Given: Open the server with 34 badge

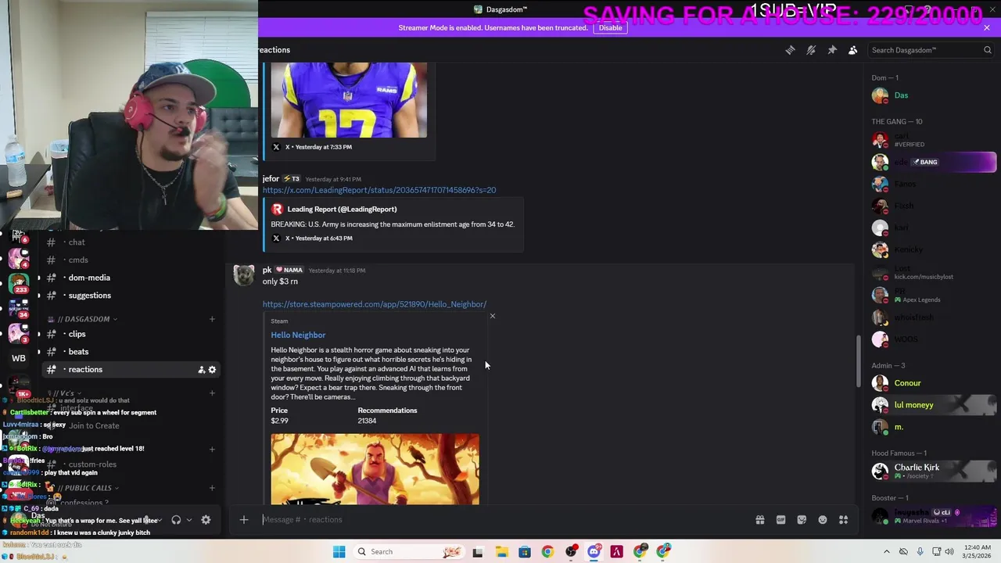Looking at the screenshot, I should point(19,307).
